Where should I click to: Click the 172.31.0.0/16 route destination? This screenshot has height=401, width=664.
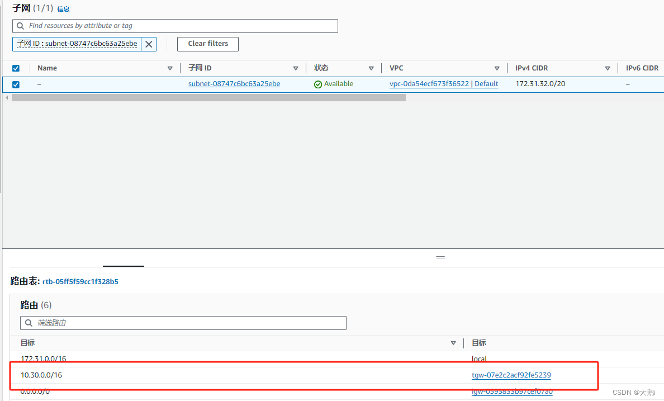(x=43, y=358)
